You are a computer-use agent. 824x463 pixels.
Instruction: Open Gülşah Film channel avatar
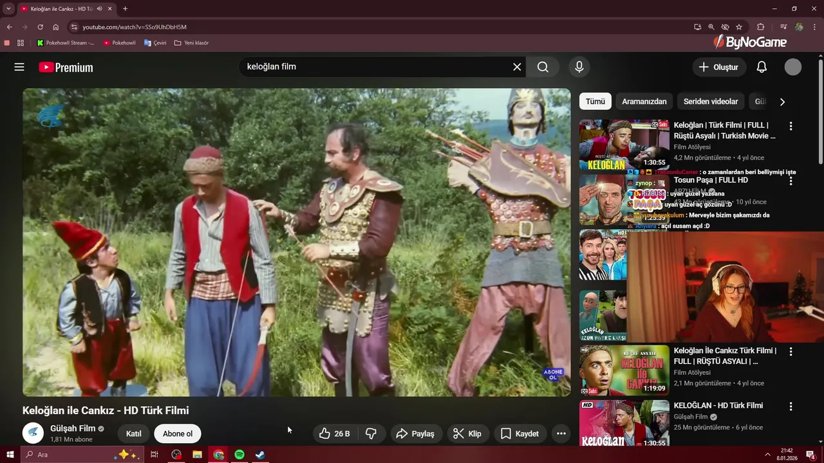pyautogui.click(x=33, y=433)
